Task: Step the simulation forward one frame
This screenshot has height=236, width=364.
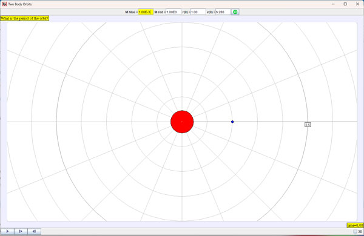Action: (x=21, y=231)
